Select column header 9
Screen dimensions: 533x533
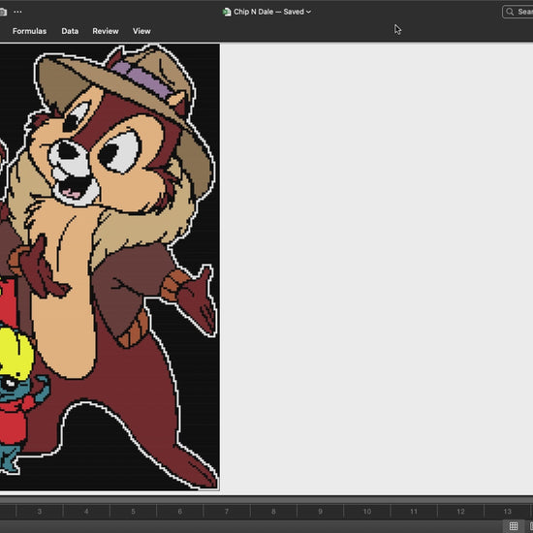(320, 512)
